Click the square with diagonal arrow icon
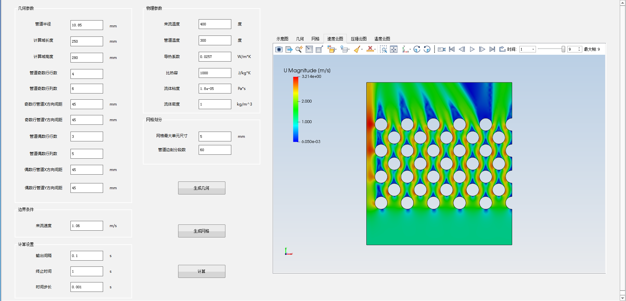The width and height of the screenshot is (626, 301). click(x=309, y=49)
